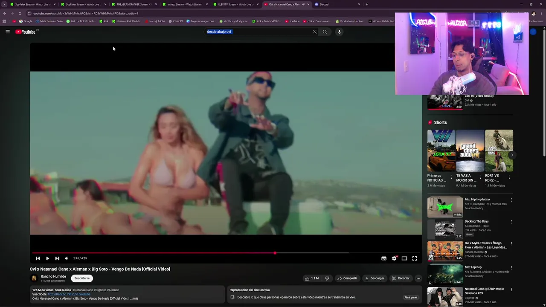Open options for Las Leyendas video
Viewport: 546px width, 307px height.
[x=511, y=244]
